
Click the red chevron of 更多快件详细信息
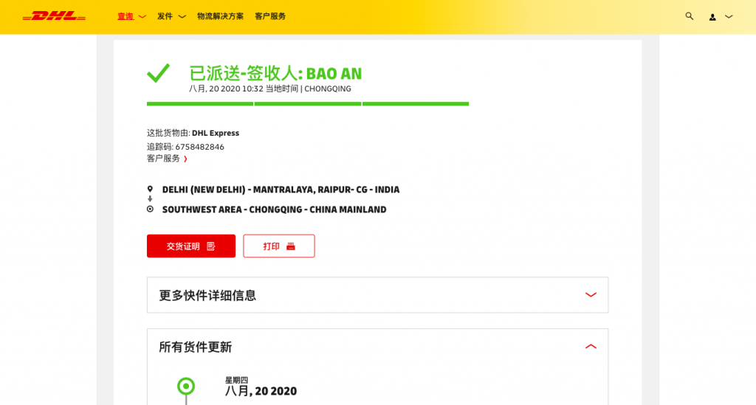point(591,295)
